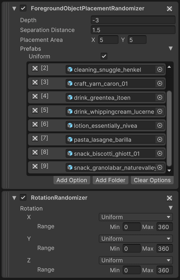Click the Clear Options button

[152, 180]
